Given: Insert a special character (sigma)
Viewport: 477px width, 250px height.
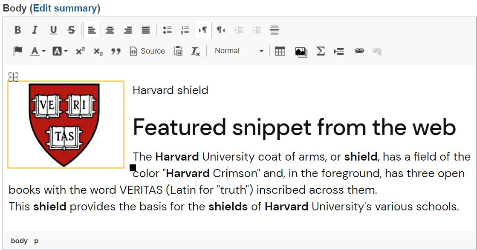Looking at the screenshot, I should pos(320,51).
